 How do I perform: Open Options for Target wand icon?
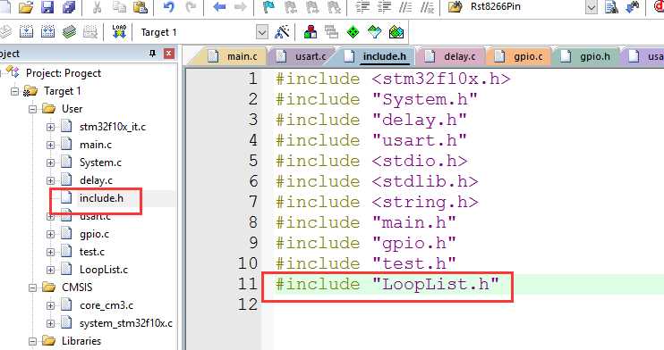tap(282, 32)
